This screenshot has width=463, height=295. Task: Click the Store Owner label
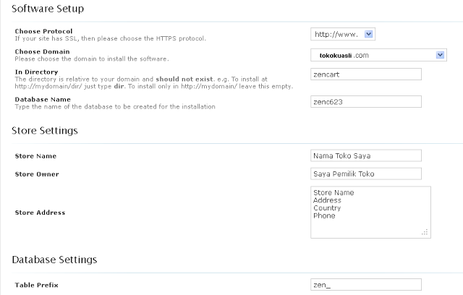tap(37, 174)
